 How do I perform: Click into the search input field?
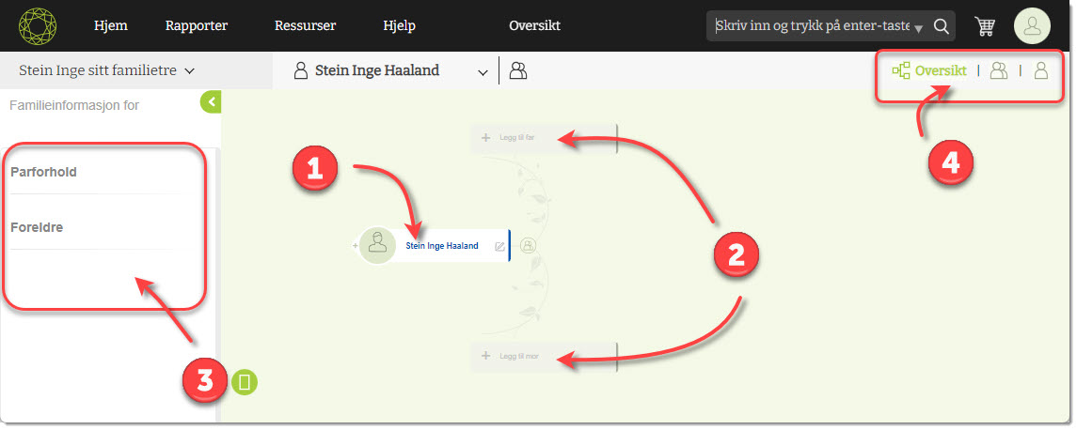809,26
